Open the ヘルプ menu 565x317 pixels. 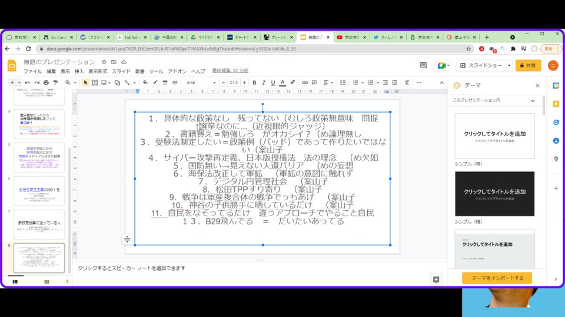coord(198,71)
